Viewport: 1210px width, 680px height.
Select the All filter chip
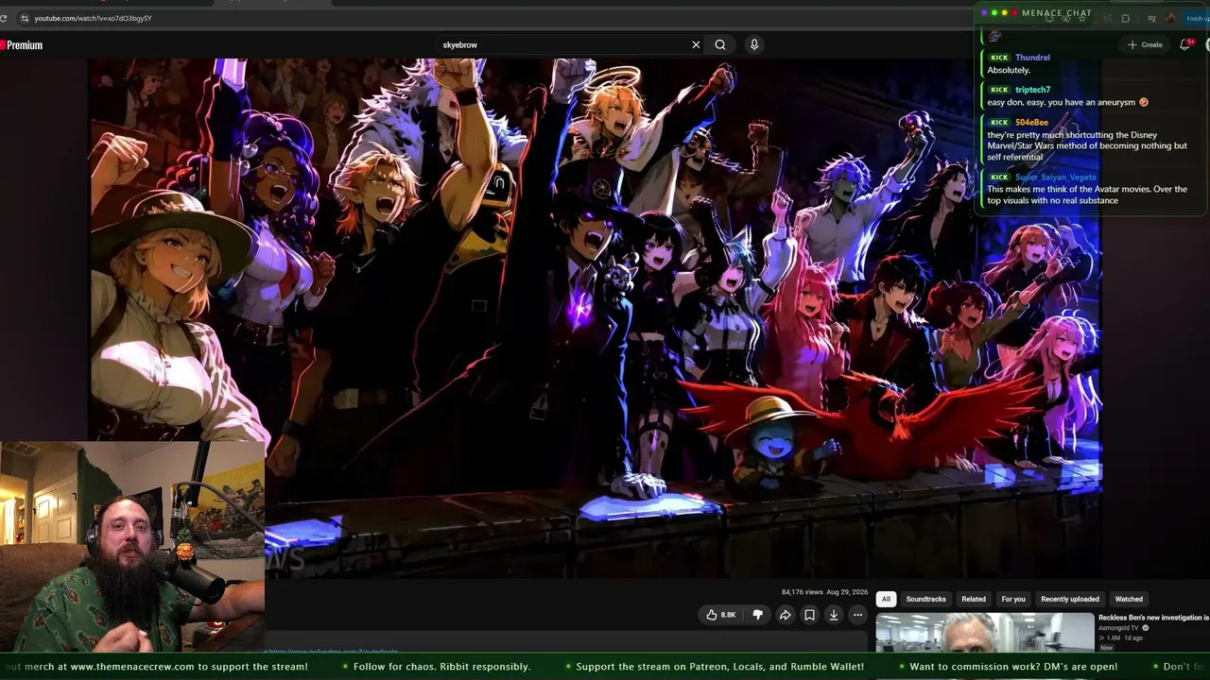pos(886,599)
